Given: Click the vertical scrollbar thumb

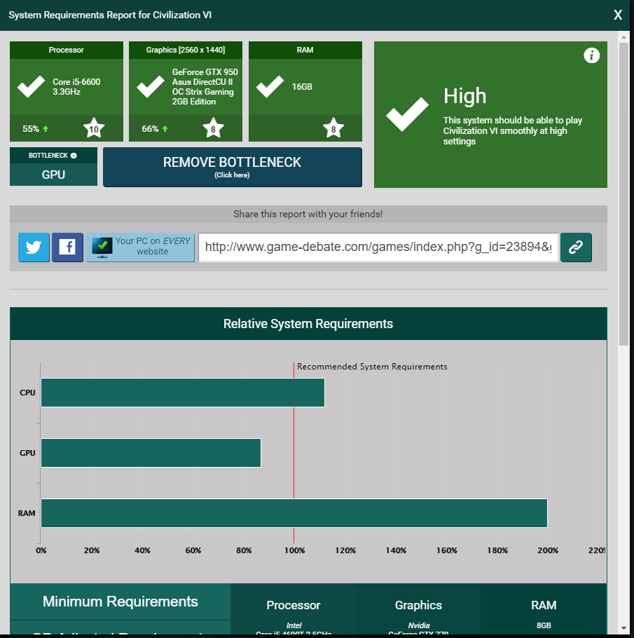Looking at the screenshot, I should pos(623,194).
